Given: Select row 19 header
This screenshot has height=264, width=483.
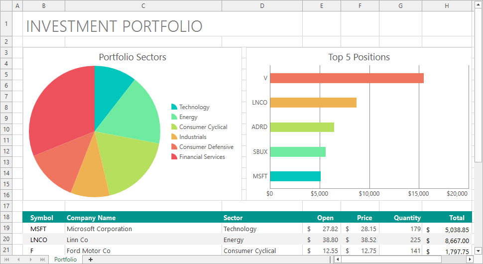Looking at the screenshot, I should point(6,229).
